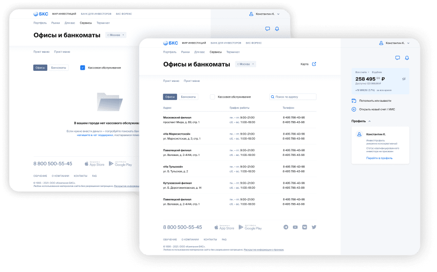This screenshot has width=437, height=272.
Task: Open the Twitter icon in footer
Action: tap(314, 227)
